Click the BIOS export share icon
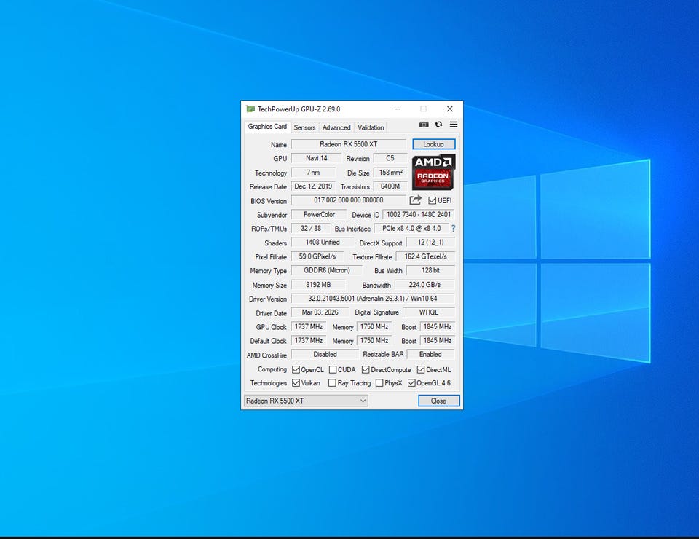 point(415,200)
